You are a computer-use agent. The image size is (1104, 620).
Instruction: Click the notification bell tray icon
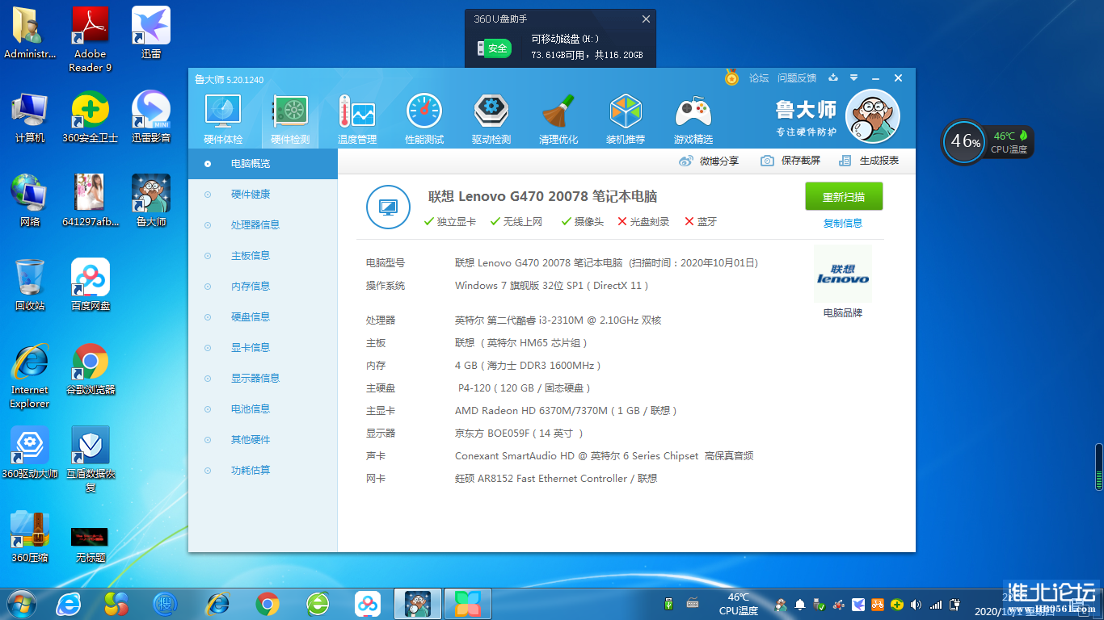800,604
